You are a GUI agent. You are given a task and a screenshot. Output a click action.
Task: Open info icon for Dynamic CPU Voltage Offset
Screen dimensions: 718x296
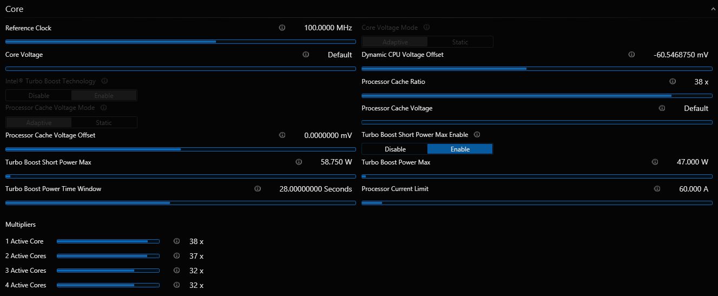pyautogui.click(x=631, y=55)
